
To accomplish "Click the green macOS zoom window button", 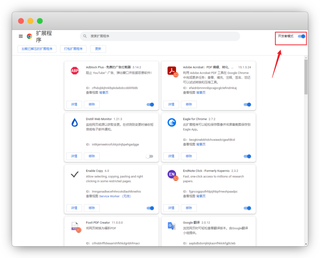I will (40, 21).
